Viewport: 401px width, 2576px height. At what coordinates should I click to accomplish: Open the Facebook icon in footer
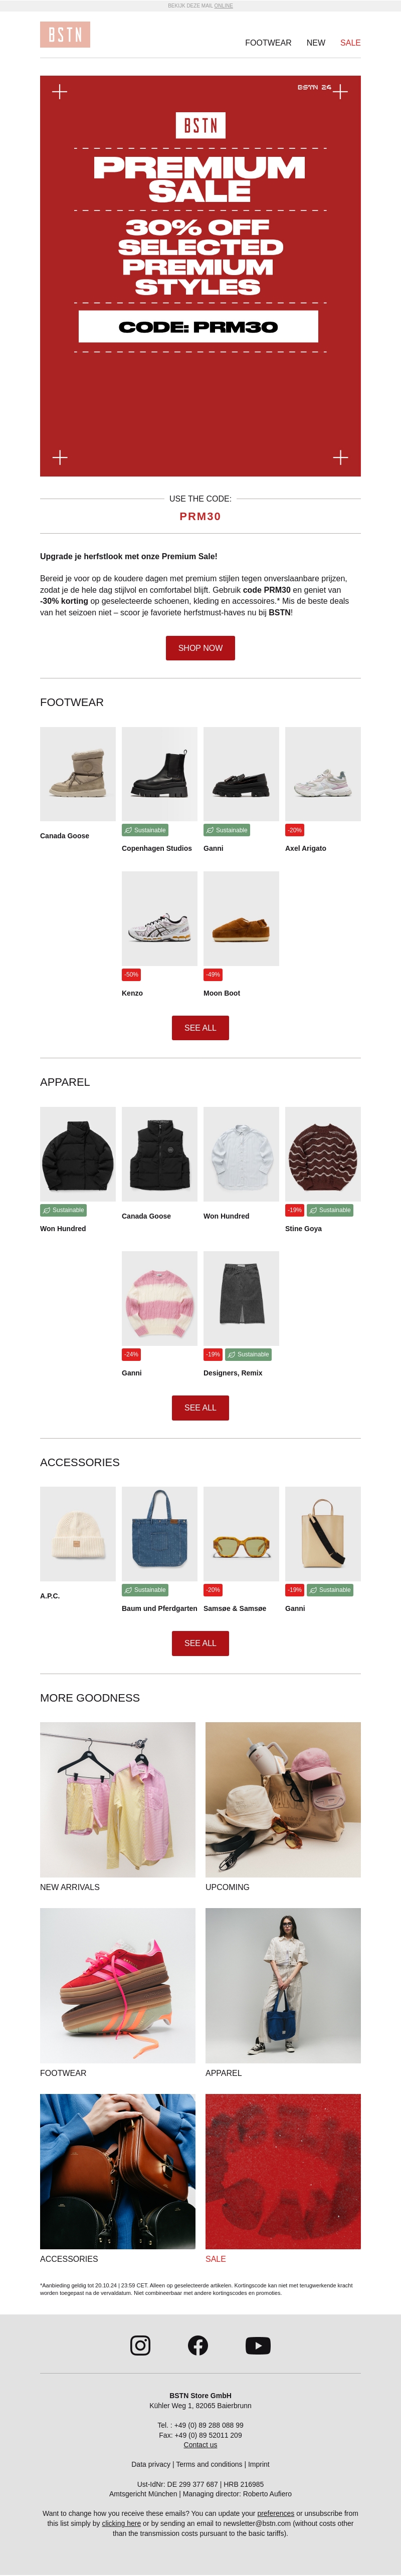198,2344
